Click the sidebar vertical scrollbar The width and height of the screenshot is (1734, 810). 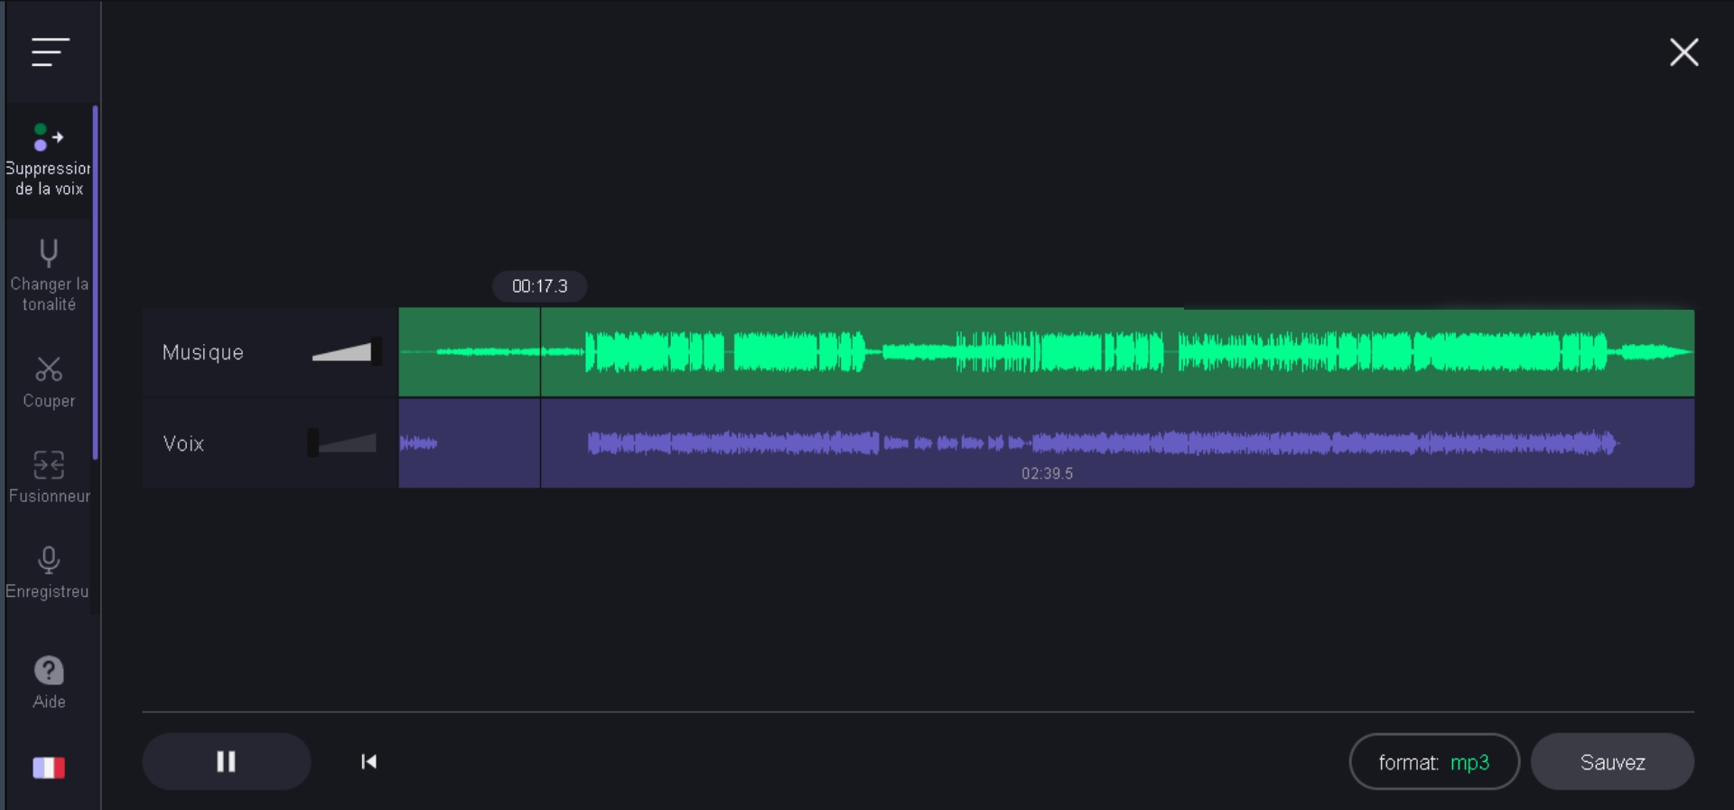[x=95, y=283]
